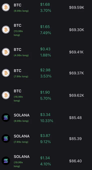Select the $69.41K BTC entry price
92x170 pixels.
[x=76, y=52]
